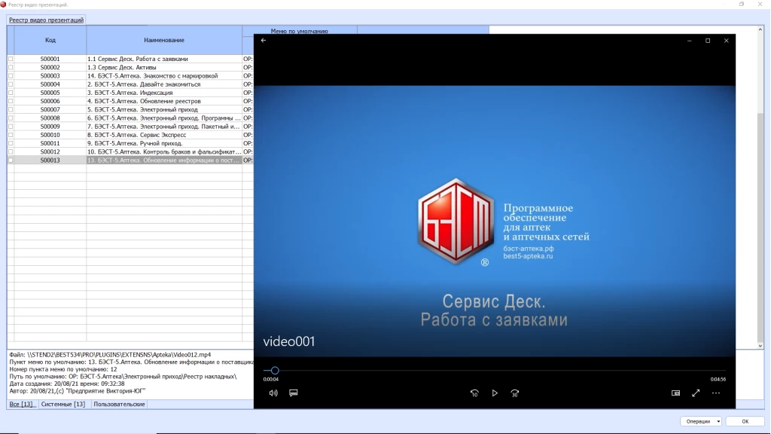Switch player to mini view mode
The image size is (771, 434).
[x=675, y=393]
